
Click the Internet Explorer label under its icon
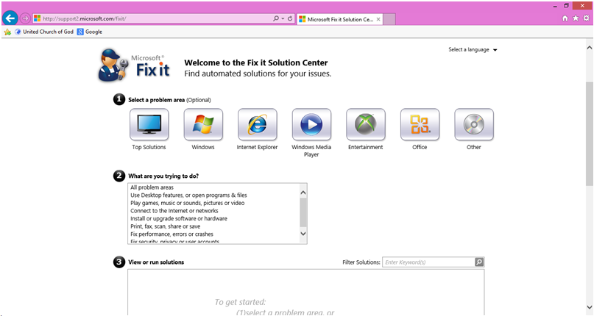[257, 147]
